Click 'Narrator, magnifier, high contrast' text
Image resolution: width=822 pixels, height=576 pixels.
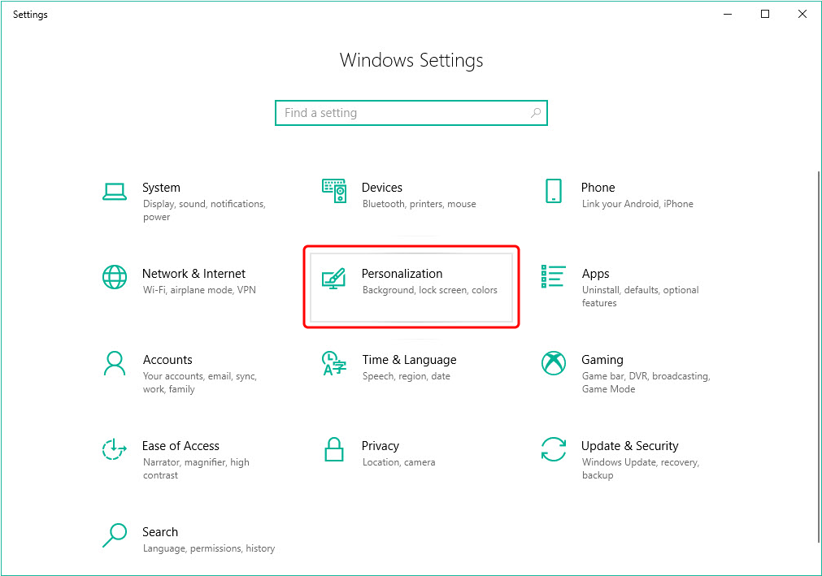(196, 469)
